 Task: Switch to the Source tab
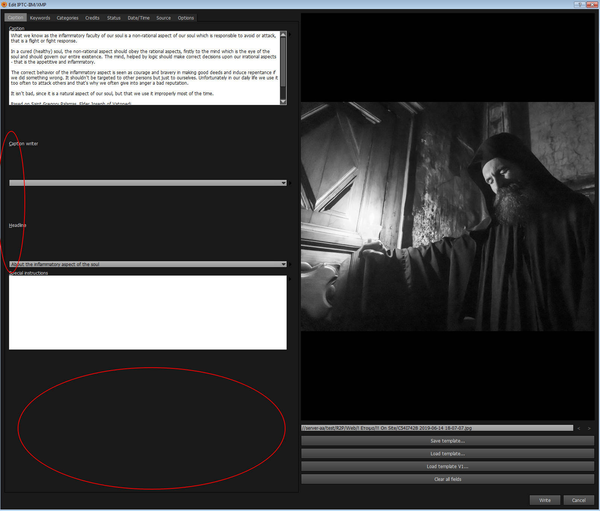pyautogui.click(x=164, y=18)
